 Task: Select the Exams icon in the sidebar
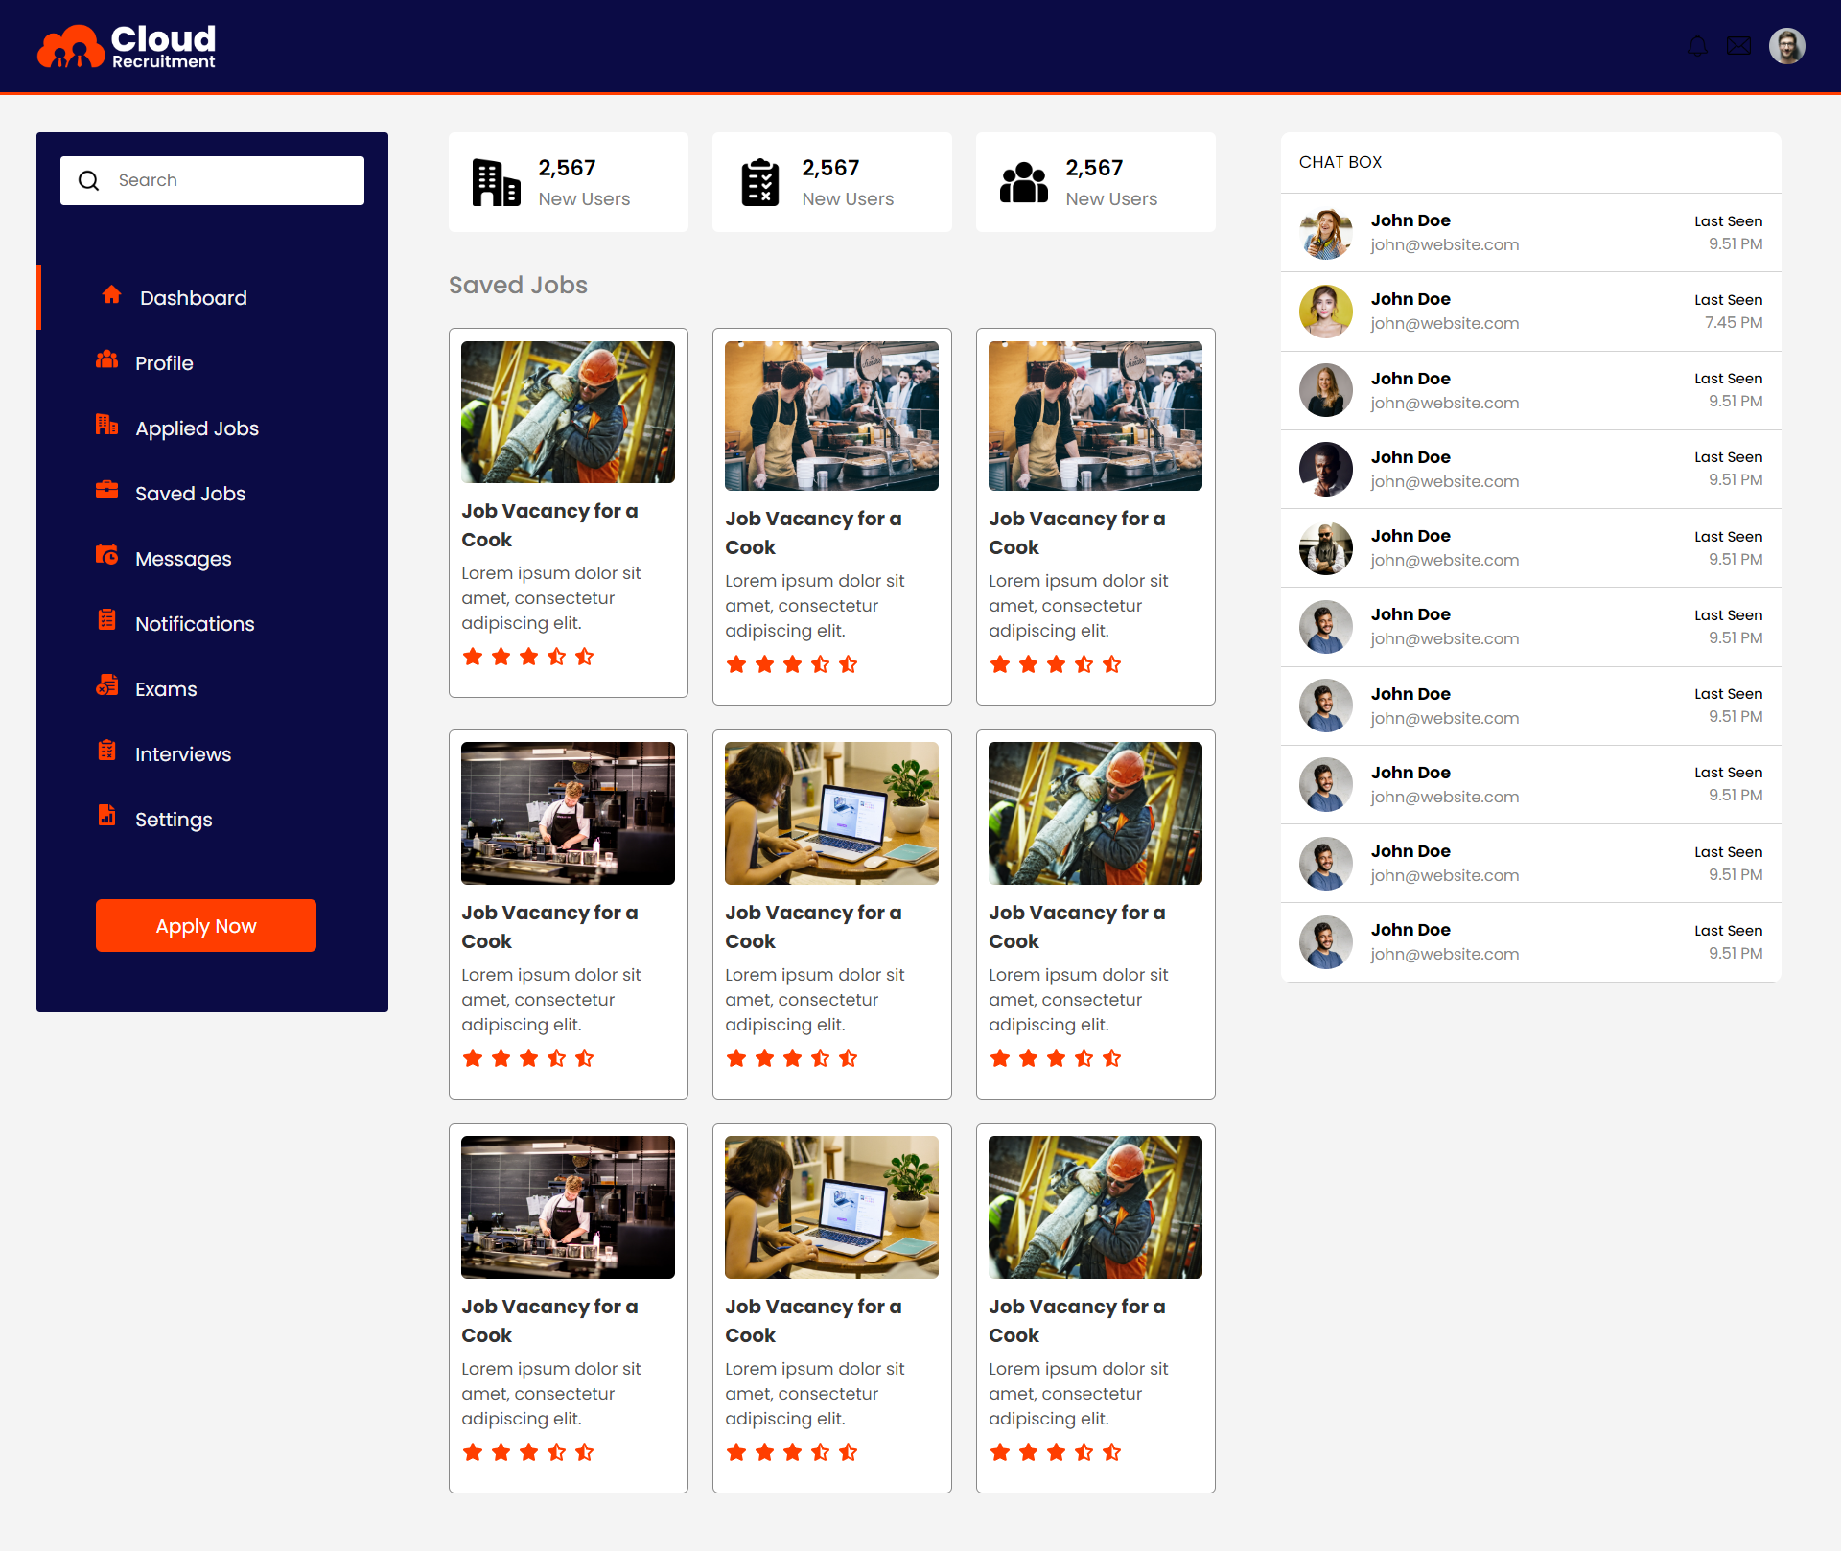(106, 685)
